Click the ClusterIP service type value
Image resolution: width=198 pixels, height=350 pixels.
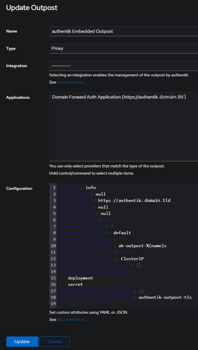(x=132, y=259)
